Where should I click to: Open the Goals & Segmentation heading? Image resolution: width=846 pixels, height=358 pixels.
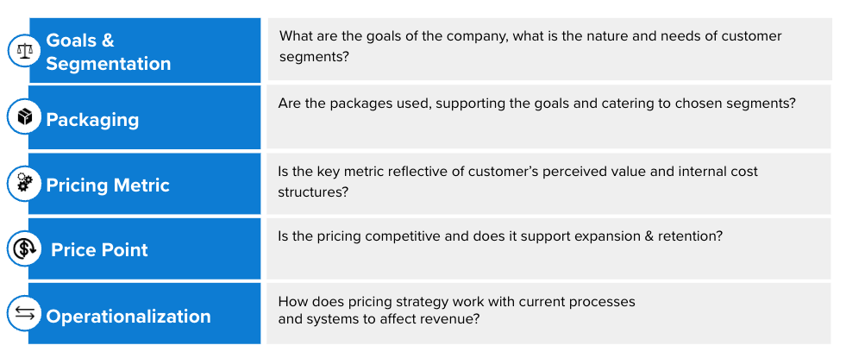(x=108, y=52)
